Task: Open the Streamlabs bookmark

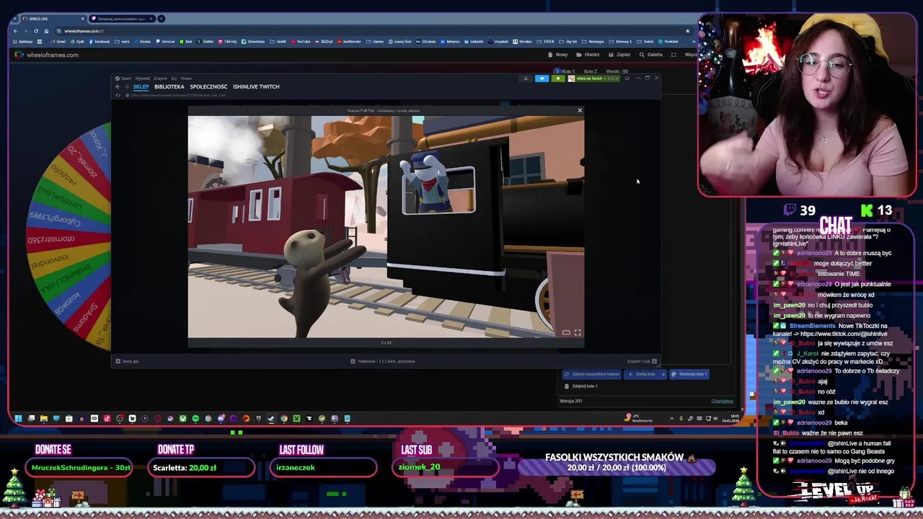Action: click(253, 42)
